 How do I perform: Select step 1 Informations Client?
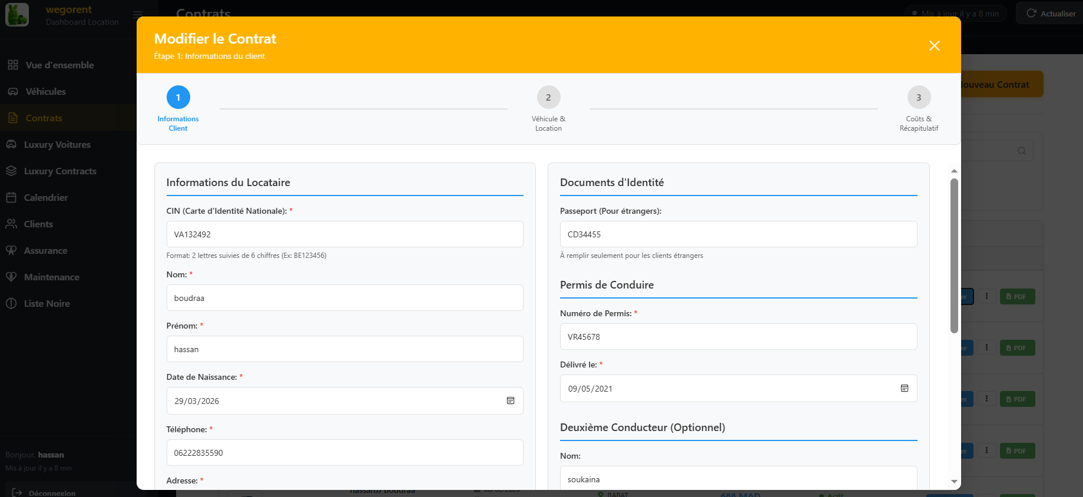coord(178,98)
